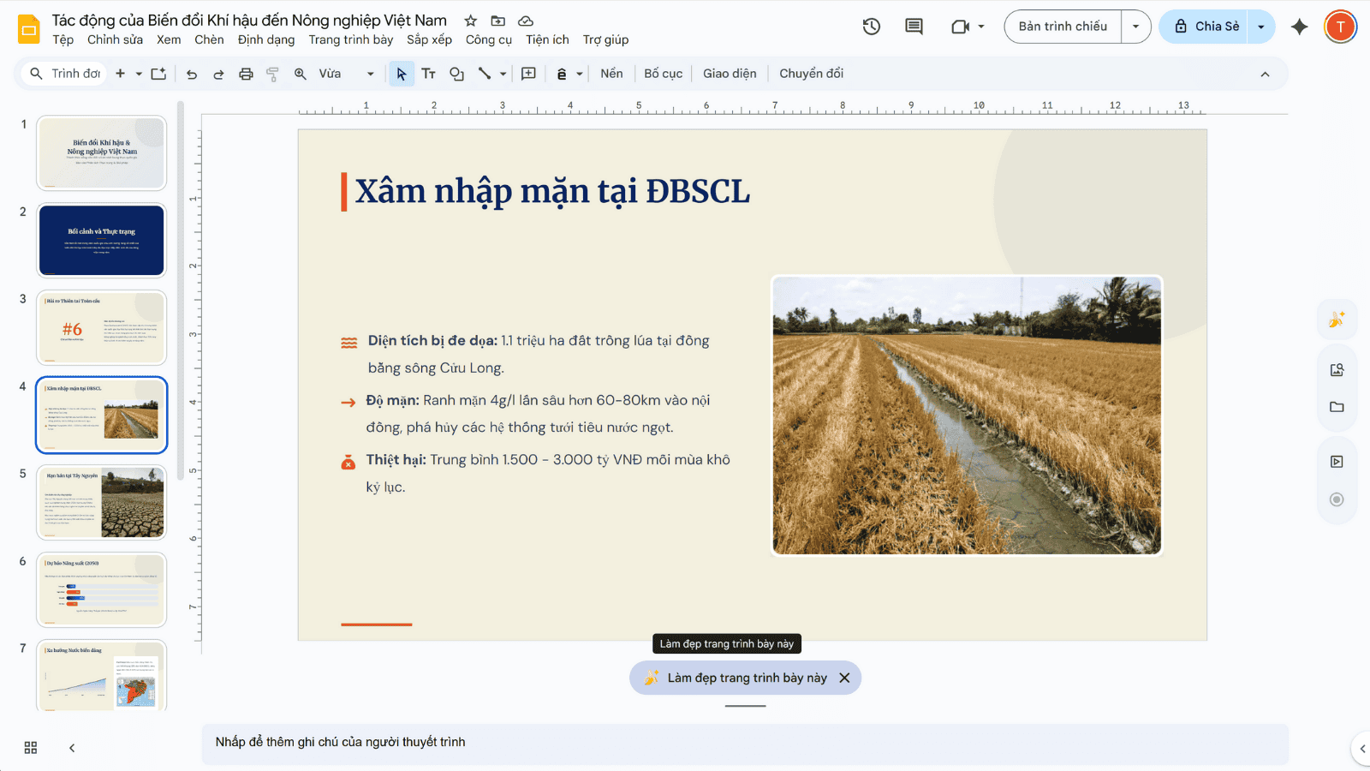Star this presentation as favorite
The height and width of the screenshot is (771, 1370).
point(470,21)
